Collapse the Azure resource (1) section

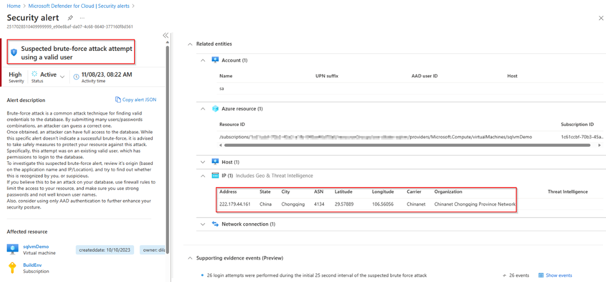pos(203,109)
